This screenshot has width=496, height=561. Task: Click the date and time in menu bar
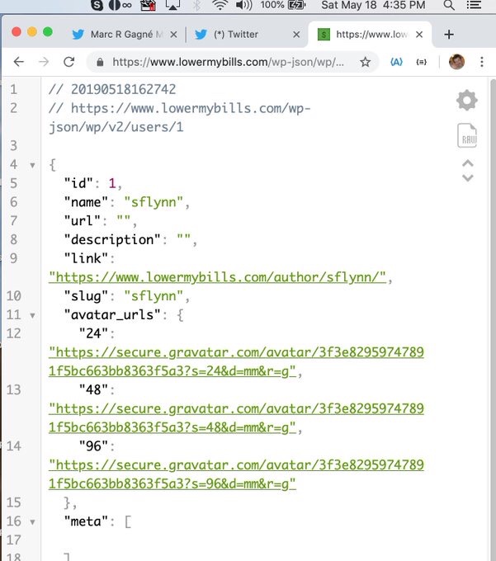pyautogui.click(x=373, y=5)
